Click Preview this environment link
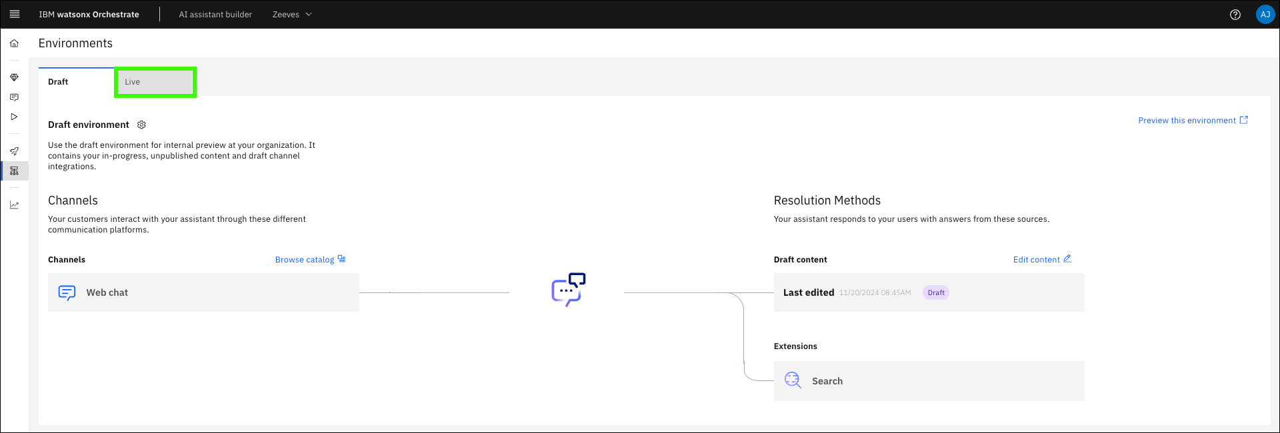 coord(1192,121)
